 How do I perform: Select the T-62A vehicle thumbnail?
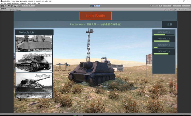point(34,96)
